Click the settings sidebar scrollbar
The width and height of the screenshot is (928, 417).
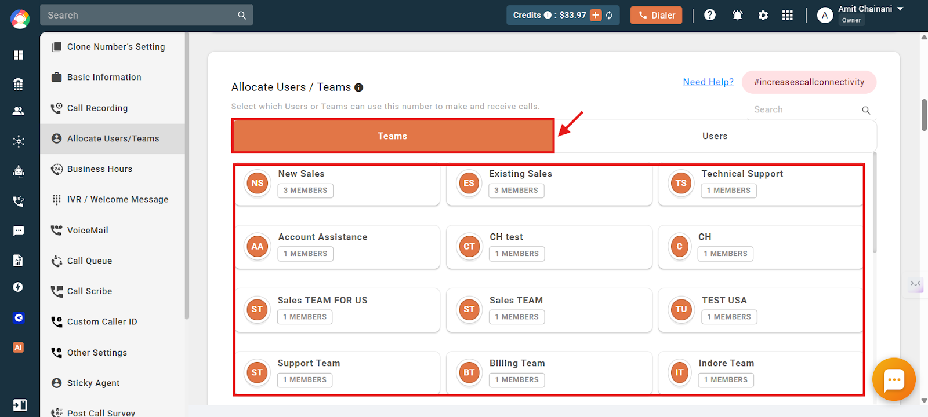187,175
